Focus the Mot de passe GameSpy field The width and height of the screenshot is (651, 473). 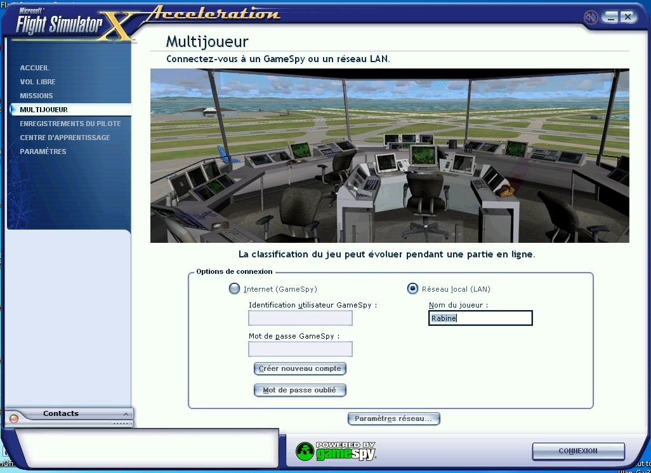pyautogui.click(x=300, y=349)
